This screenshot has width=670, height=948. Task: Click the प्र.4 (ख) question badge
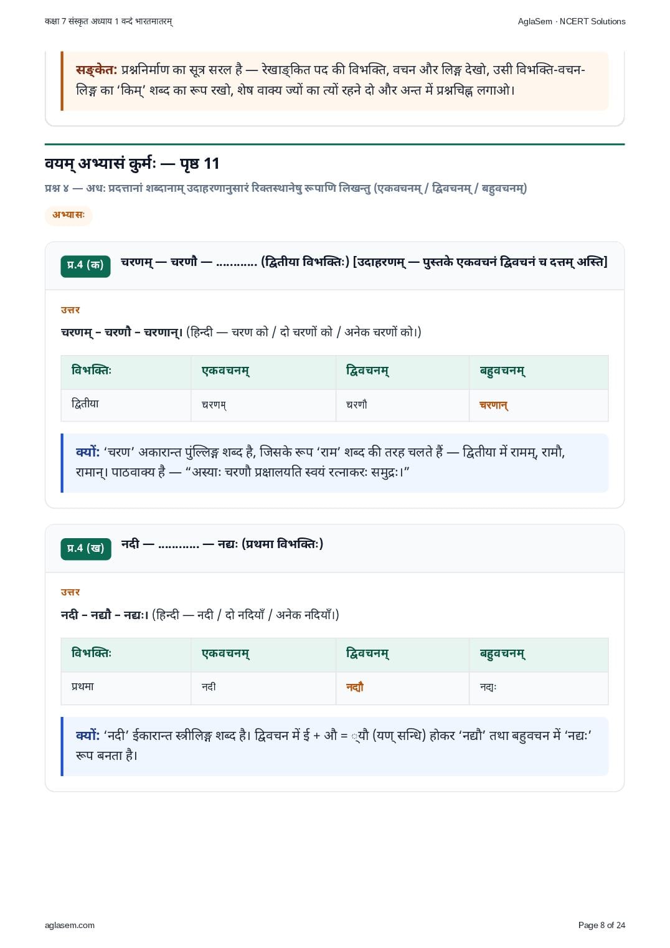coord(86,549)
